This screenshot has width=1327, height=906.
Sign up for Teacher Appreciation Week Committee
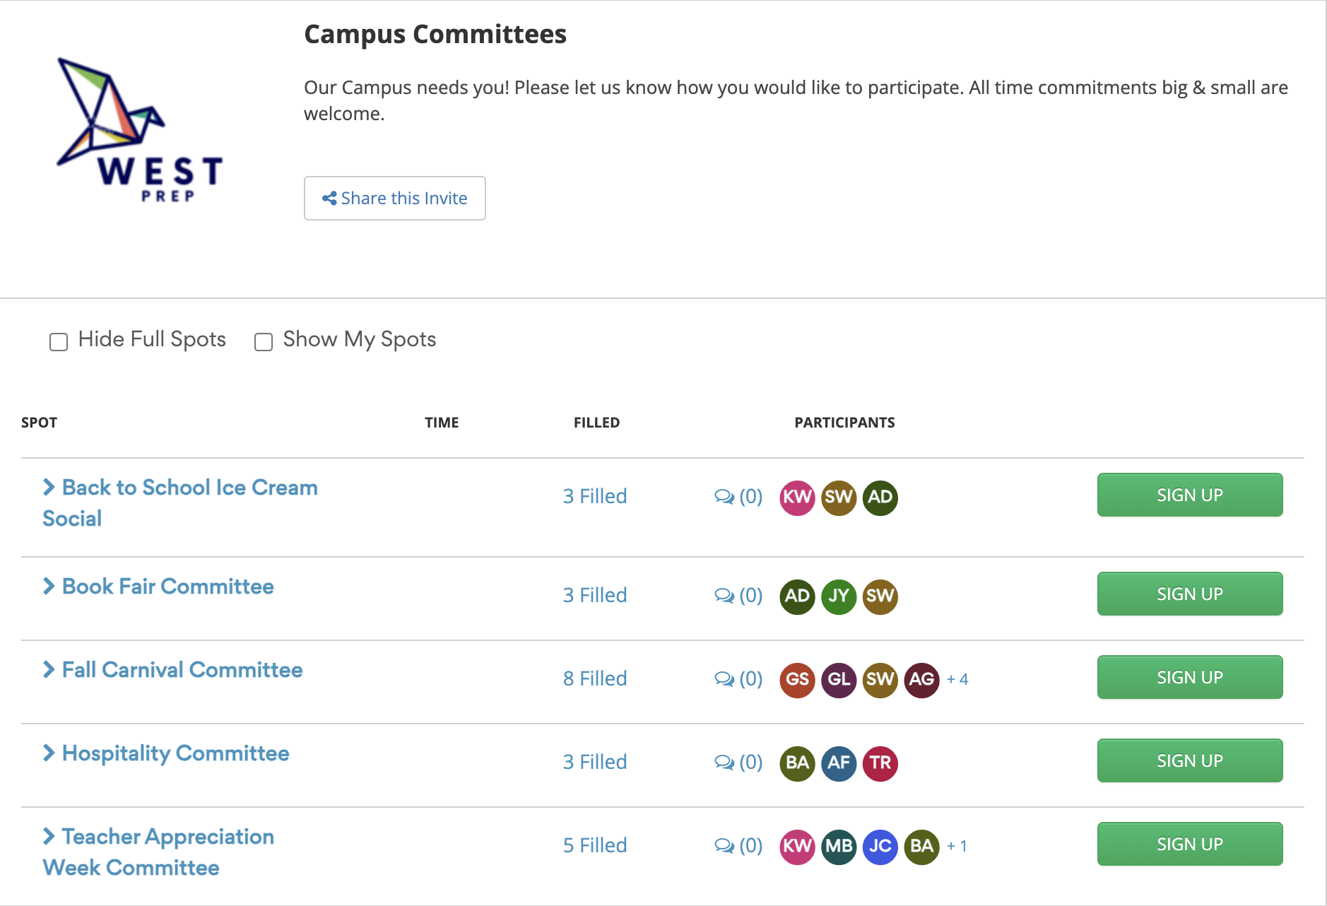point(1190,844)
